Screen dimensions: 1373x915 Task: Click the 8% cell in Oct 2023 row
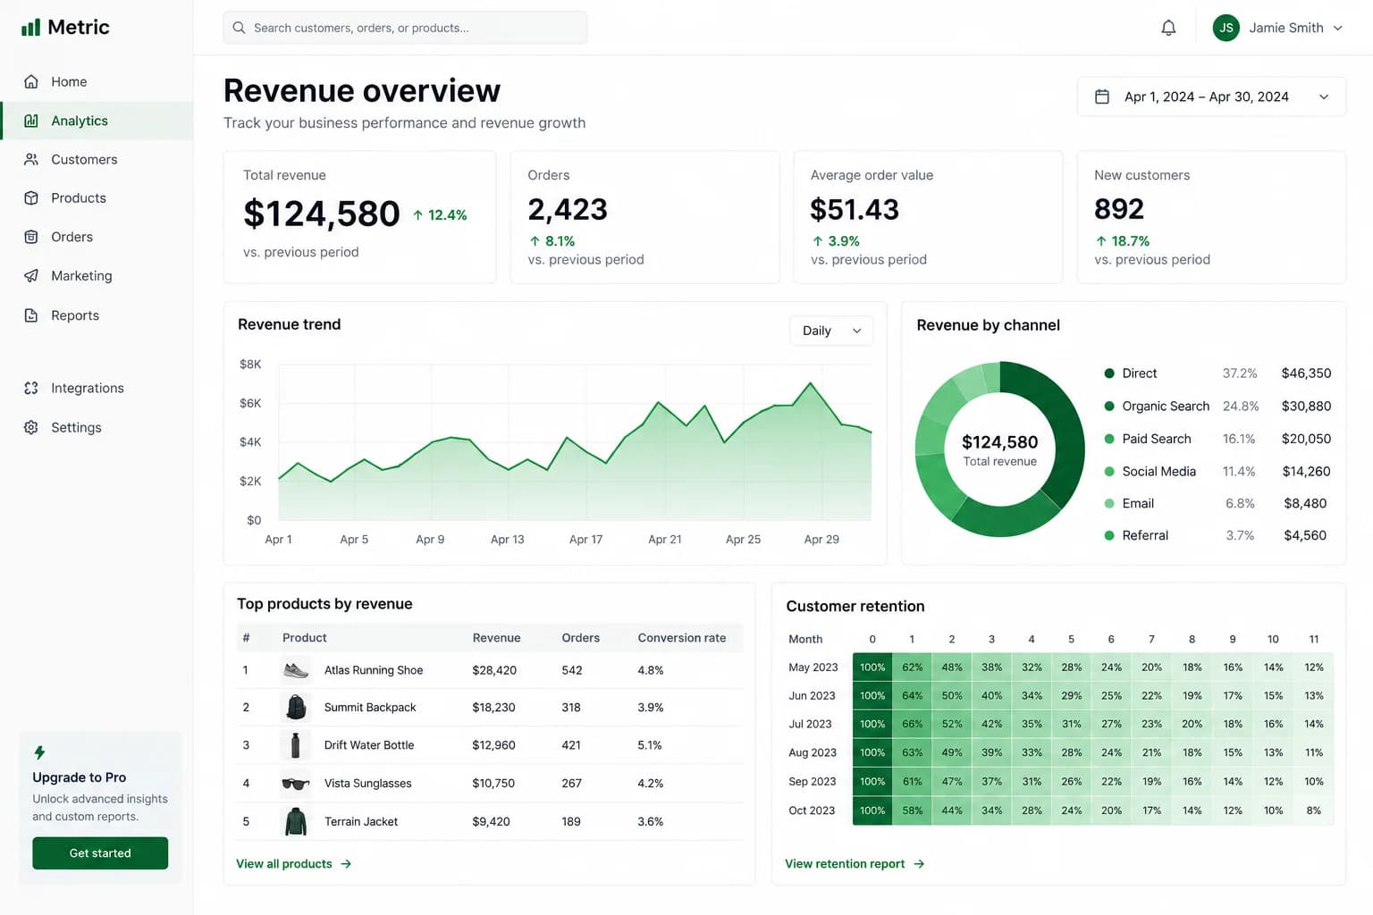pyautogui.click(x=1314, y=810)
